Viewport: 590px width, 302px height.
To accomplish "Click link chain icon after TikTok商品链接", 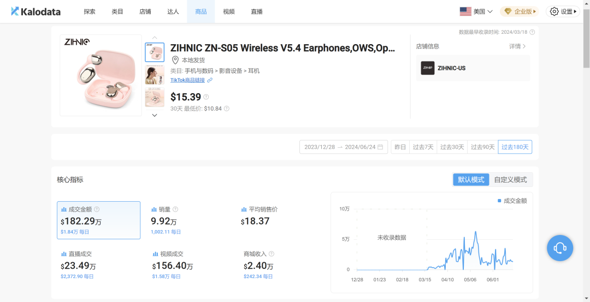I will 210,80.
